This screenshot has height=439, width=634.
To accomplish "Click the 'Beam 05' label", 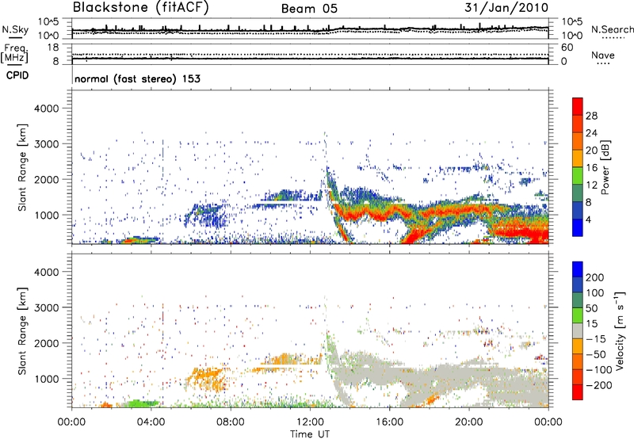I will coord(309,9).
